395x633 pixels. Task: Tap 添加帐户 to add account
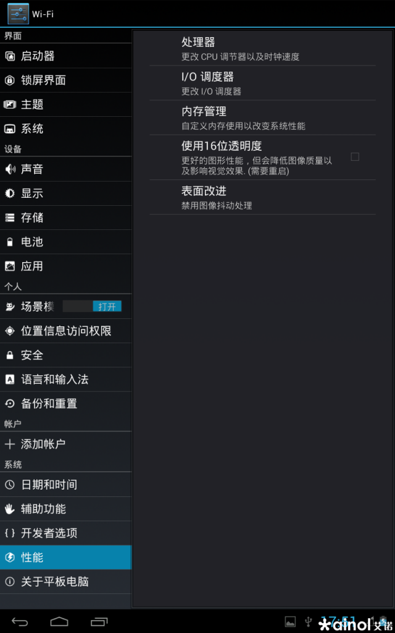click(x=65, y=444)
